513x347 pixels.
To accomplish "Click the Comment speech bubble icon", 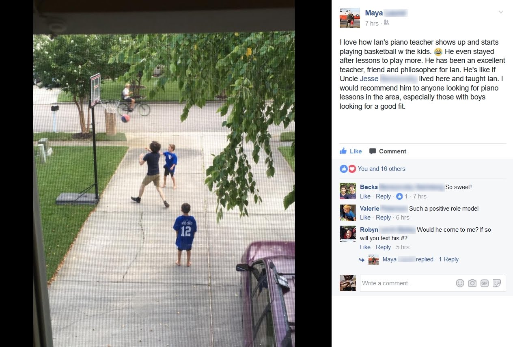I will [x=373, y=151].
